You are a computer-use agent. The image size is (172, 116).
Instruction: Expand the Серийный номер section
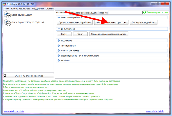coord(59,51)
